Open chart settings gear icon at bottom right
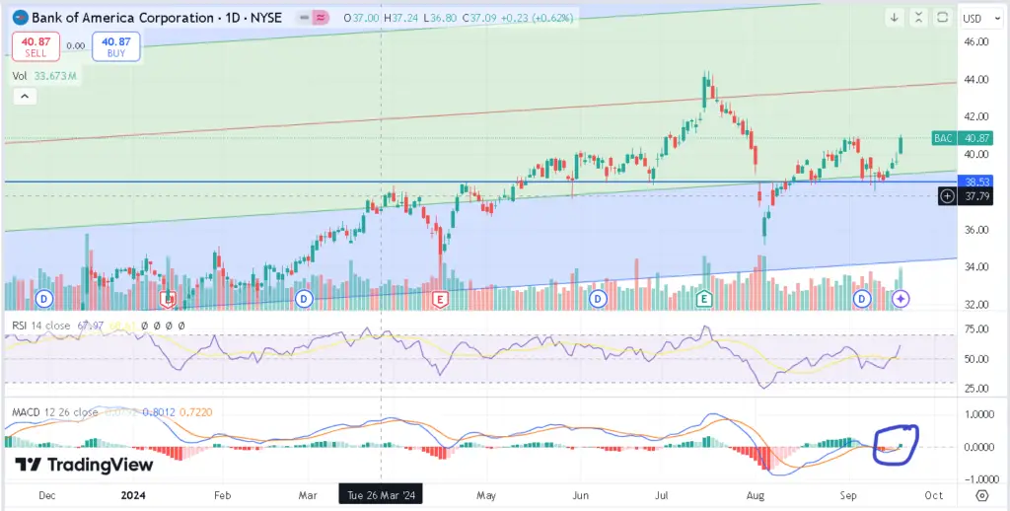 tap(981, 495)
